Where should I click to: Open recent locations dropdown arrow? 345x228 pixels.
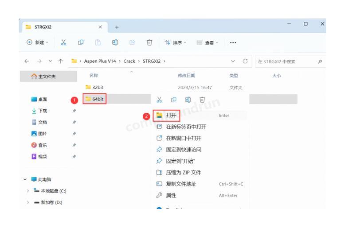51,61
